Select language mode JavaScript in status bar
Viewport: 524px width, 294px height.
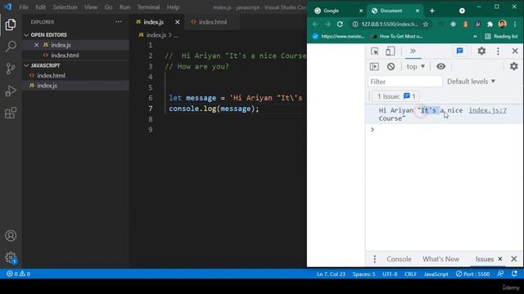tap(436, 274)
